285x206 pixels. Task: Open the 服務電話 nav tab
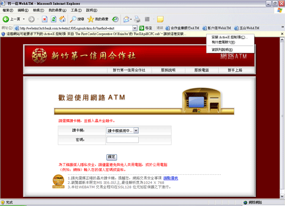click(201, 70)
